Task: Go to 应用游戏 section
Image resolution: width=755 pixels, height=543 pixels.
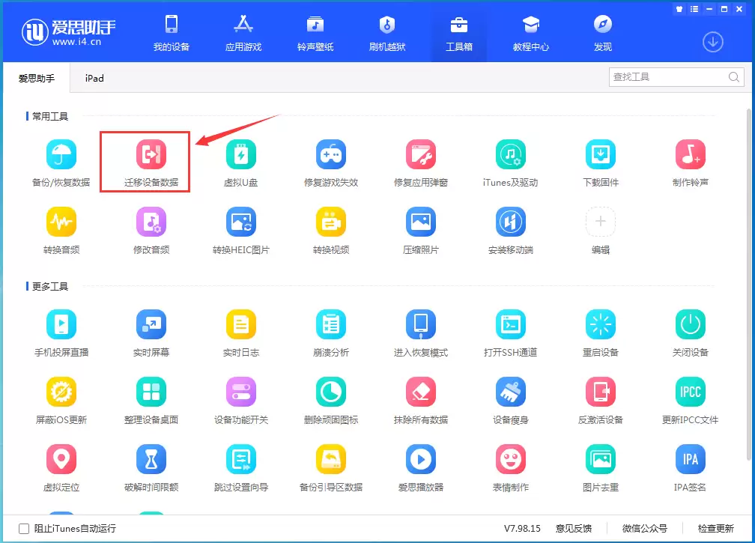Action: coord(243,32)
